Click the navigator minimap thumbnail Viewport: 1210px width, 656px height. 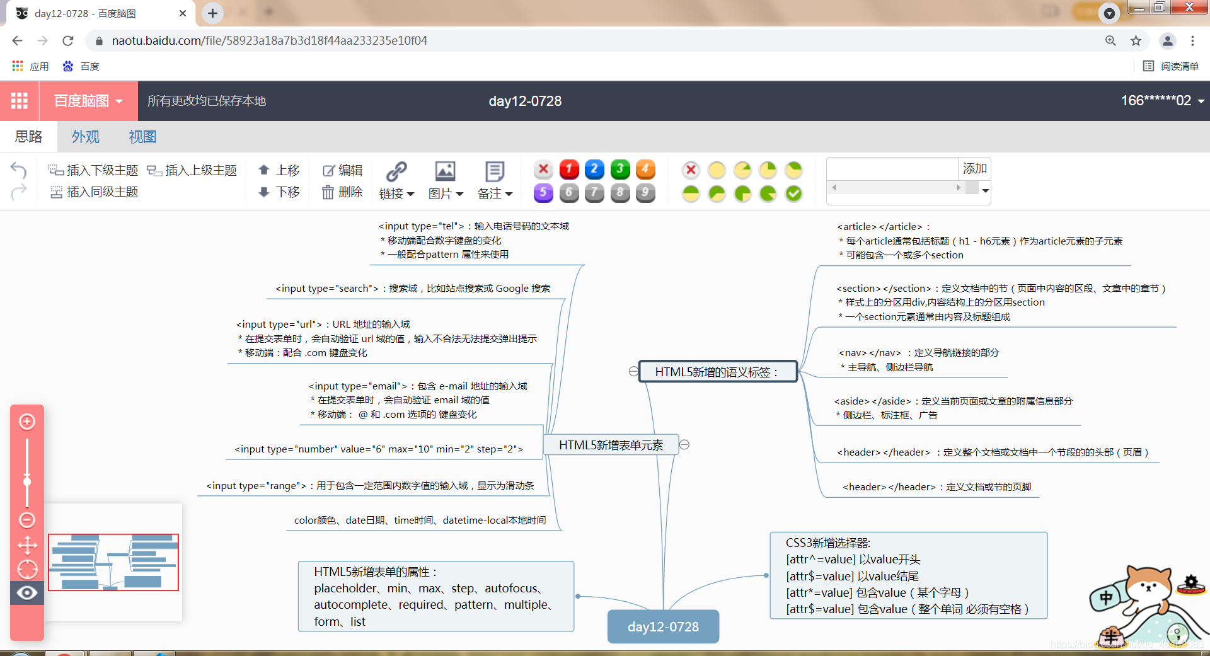(113, 562)
